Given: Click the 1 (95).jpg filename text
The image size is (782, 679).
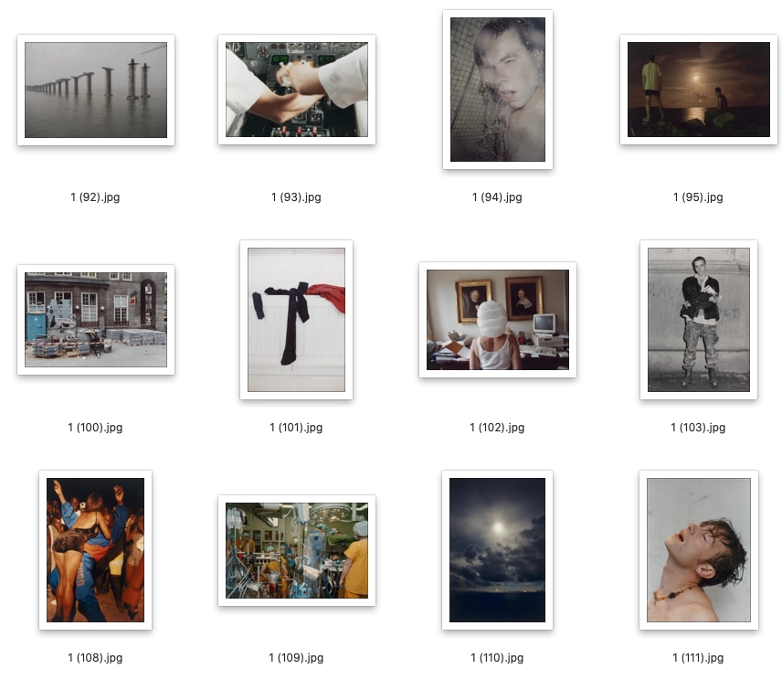Looking at the screenshot, I should (698, 197).
